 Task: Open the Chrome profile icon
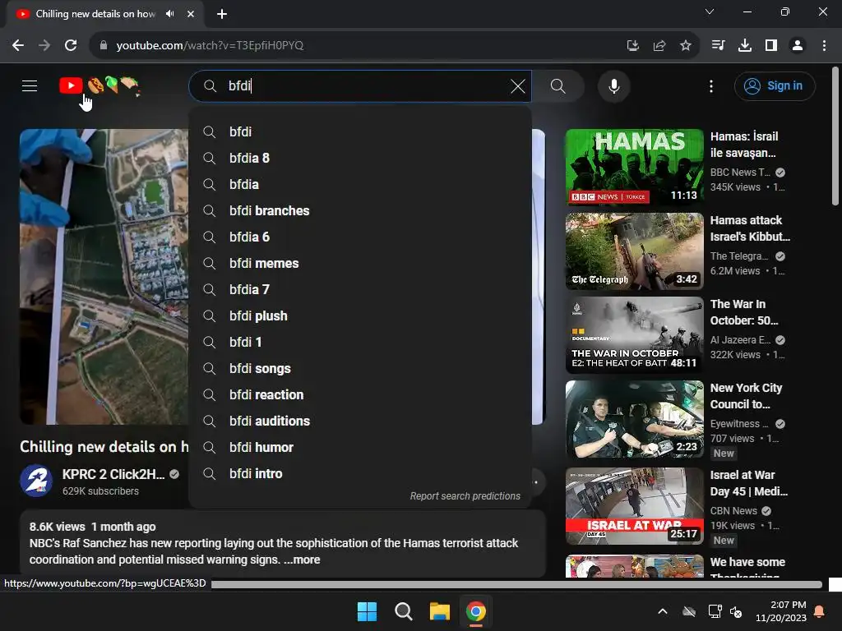click(x=798, y=46)
